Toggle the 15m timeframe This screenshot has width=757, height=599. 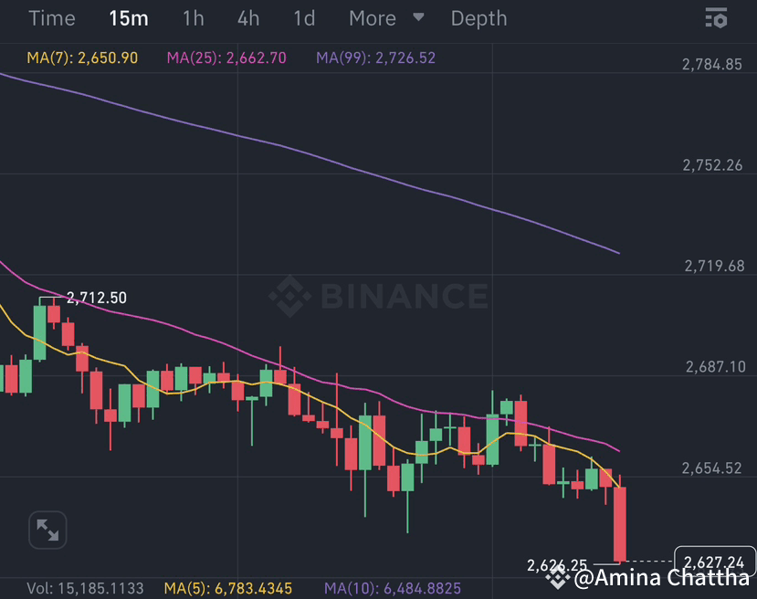click(x=128, y=18)
